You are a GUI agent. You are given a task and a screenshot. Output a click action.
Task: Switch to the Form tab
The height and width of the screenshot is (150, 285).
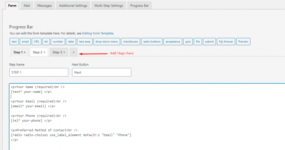[12, 6]
